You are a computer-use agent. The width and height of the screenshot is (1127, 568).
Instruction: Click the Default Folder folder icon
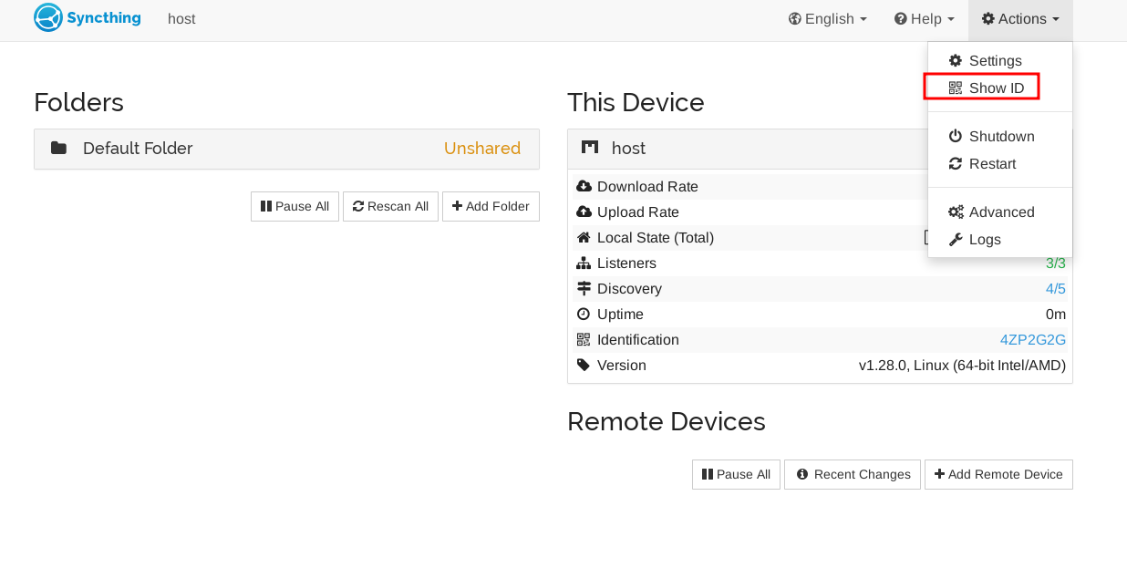click(58, 149)
